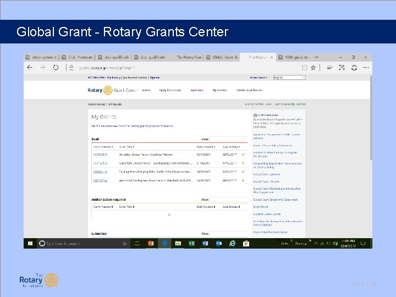396x297 pixels.
Task: Click the Cortana microphone icon
Action: click(125, 244)
